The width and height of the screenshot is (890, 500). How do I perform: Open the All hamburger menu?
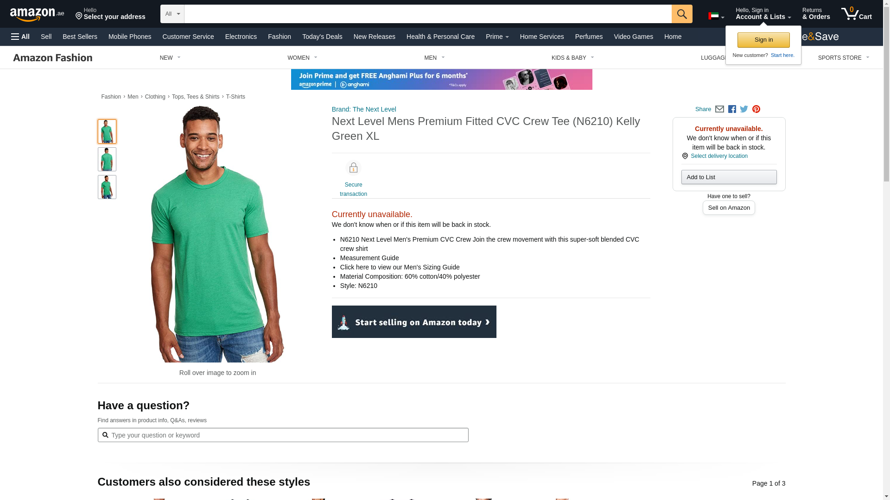coord(20,37)
